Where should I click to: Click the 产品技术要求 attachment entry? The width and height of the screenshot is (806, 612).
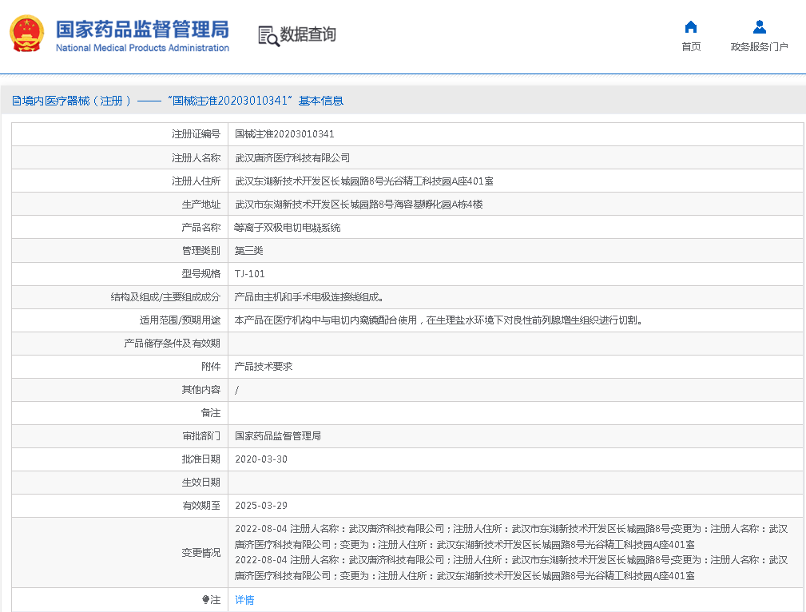pos(264,367)
